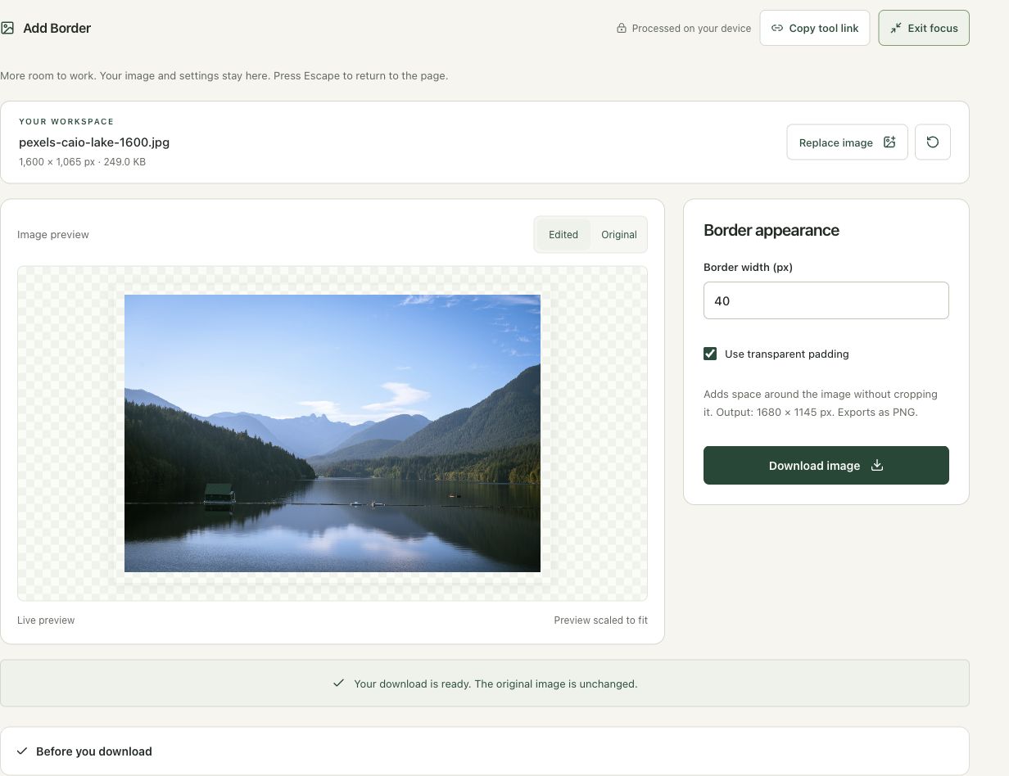This screenshot has height=776, width=1009.
Task: Focus the Border width input field
Action: pos(826,300)
